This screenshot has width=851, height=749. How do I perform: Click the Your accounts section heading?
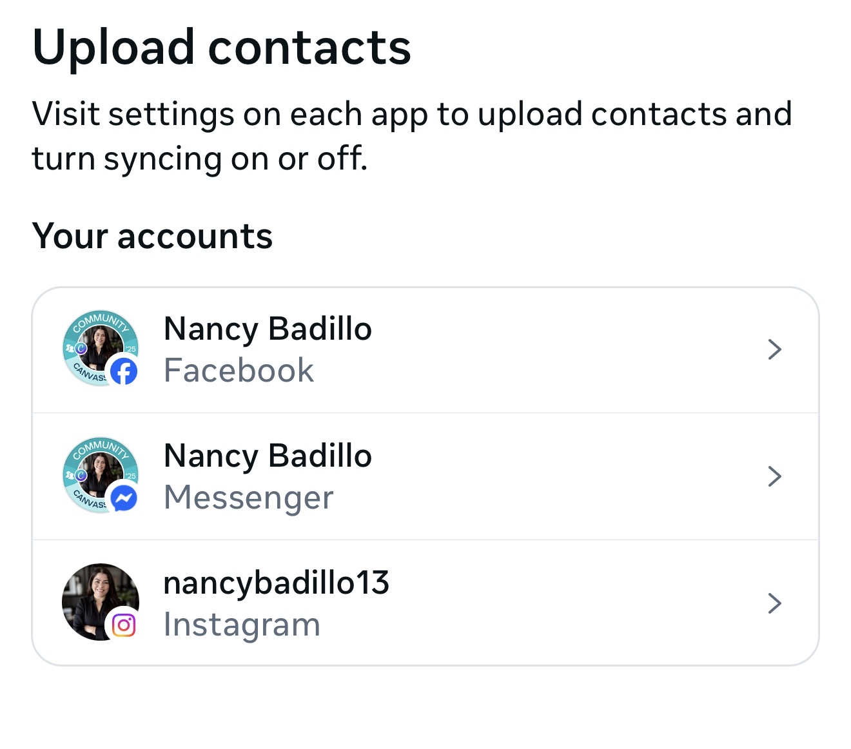tap(152, 236)
